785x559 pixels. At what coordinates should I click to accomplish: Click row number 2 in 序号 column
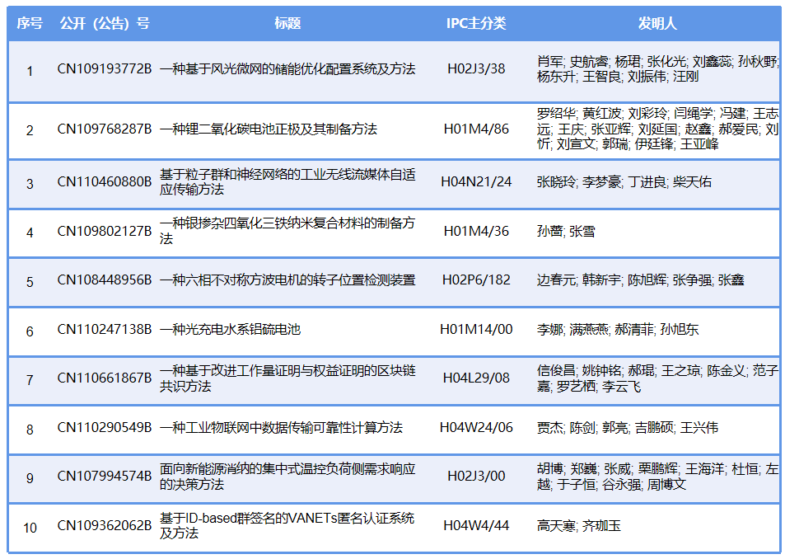(x=30, y=130)
